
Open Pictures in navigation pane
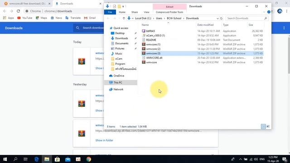coord(120,48)
